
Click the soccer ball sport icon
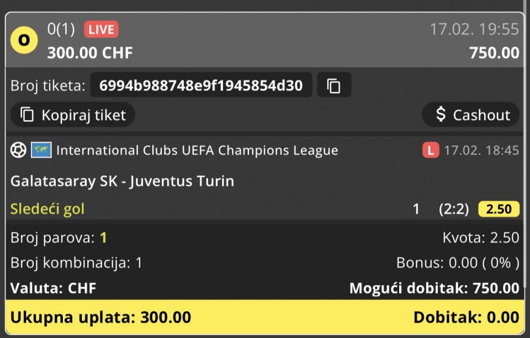(x=18, y=150)
